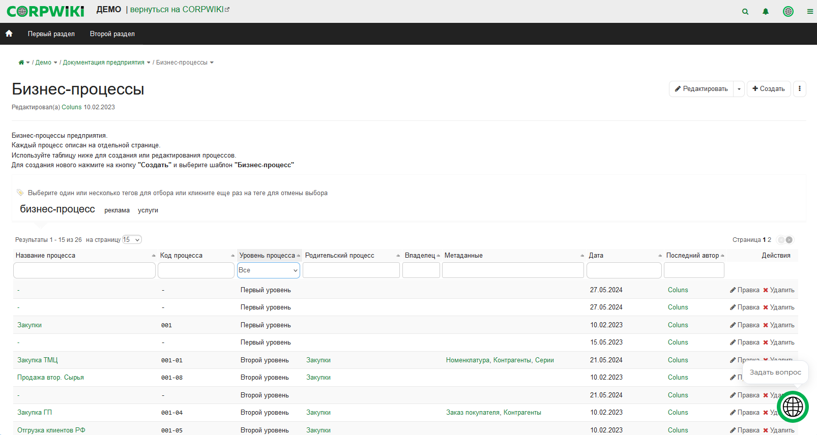
Task: Expand the Редактировать dropdown caret
Action: coord(739,88)
